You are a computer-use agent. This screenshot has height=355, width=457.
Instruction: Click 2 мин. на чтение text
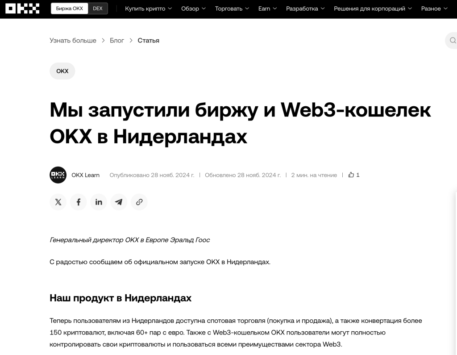click(x=314, y=175)
